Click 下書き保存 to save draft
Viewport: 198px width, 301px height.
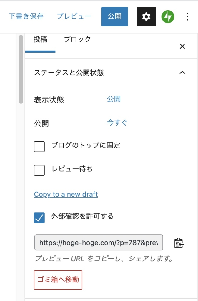(x=26, y=16)
